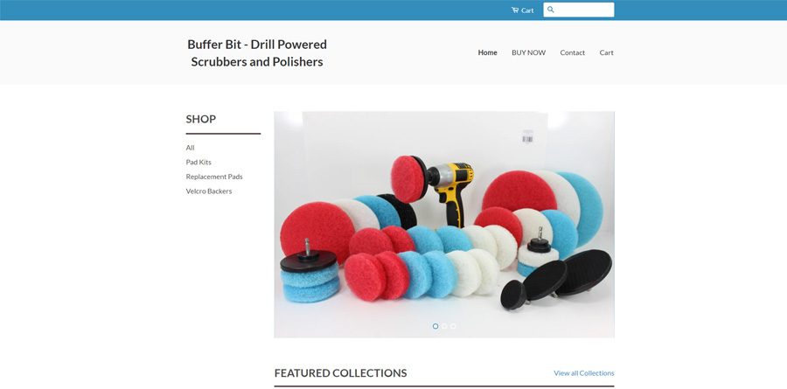Browse the Velcro Backers category
The height and width of the screenshot is (389, 787).
point(209,191)
